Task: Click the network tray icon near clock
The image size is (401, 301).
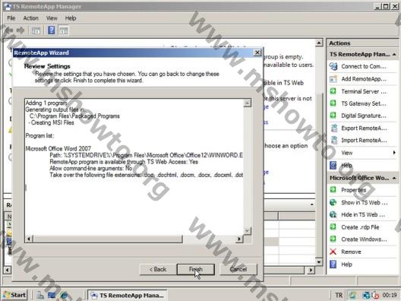Action: tap(366, 295)
